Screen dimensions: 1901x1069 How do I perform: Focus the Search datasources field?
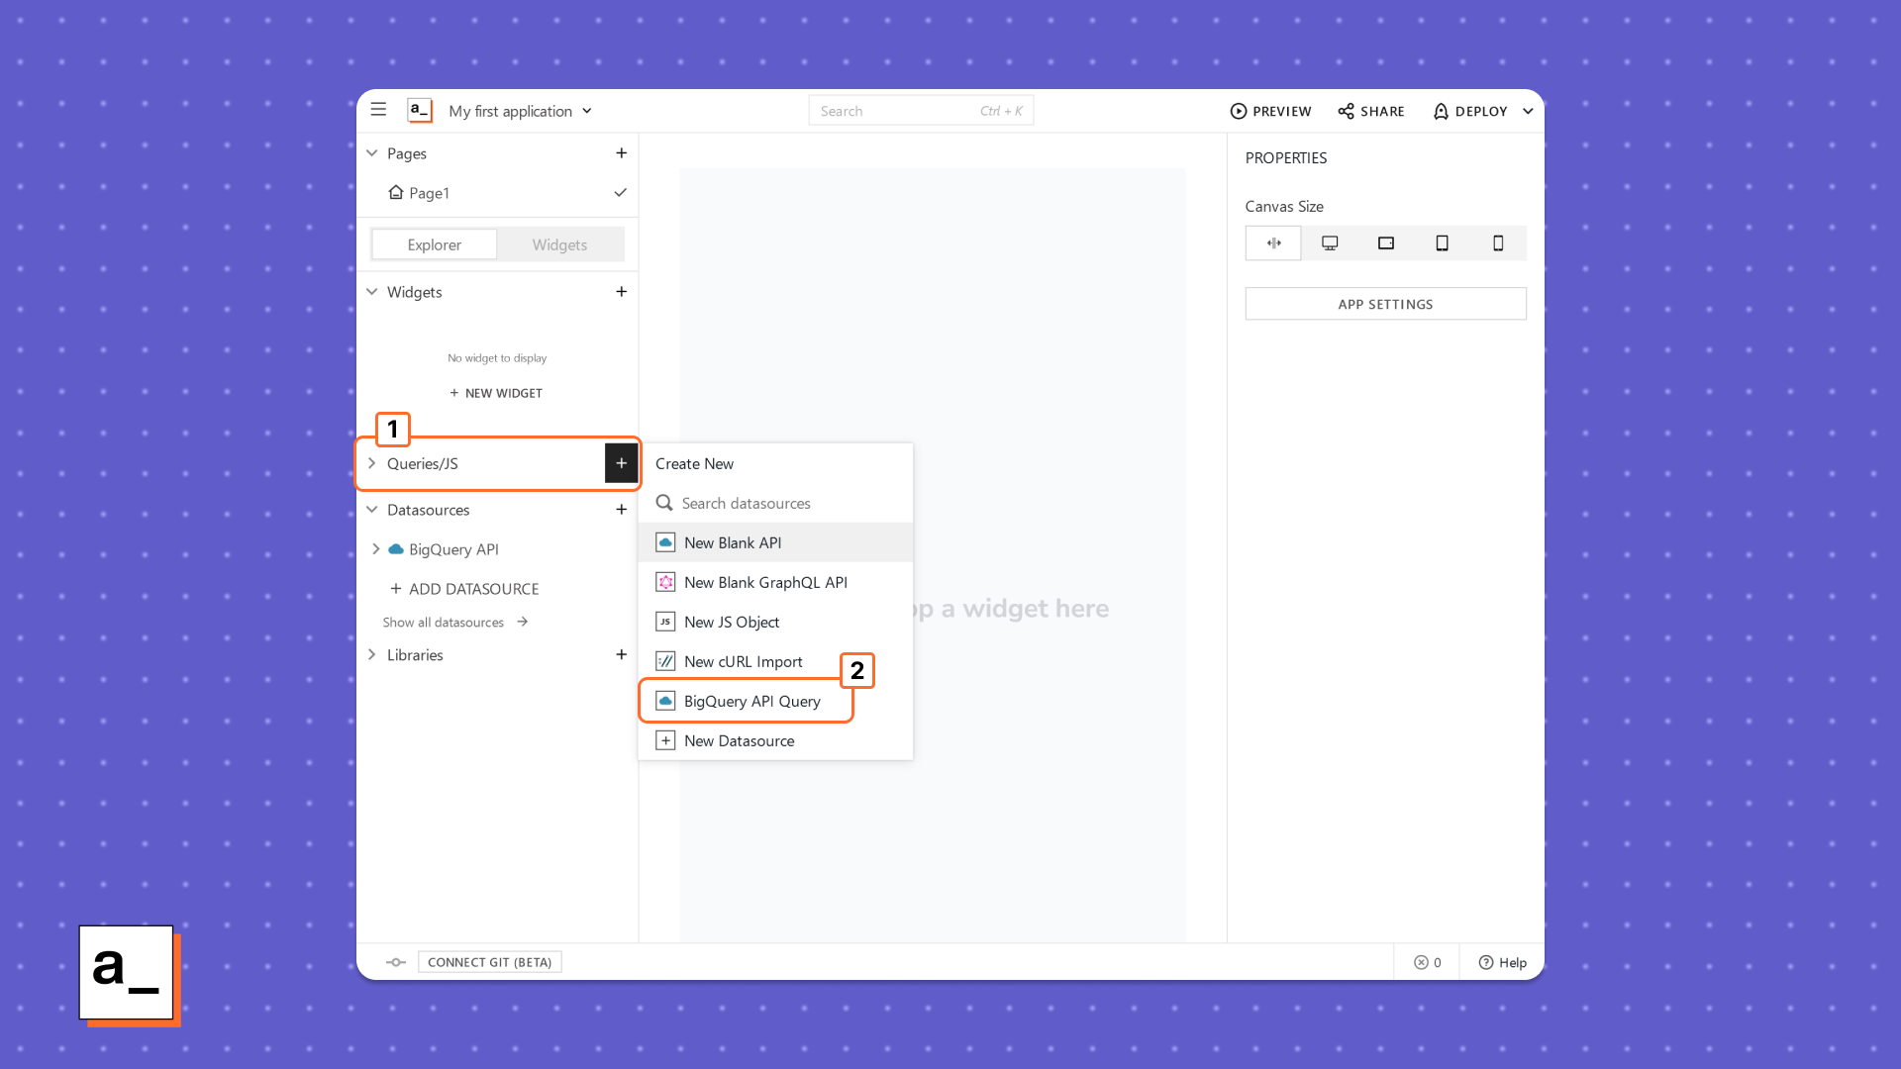coord(775,503)
